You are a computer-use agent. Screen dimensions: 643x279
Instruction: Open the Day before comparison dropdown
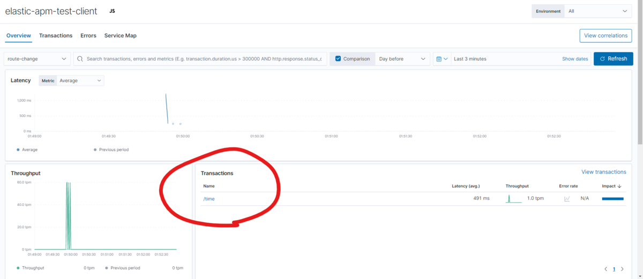[x=402, y=59]
